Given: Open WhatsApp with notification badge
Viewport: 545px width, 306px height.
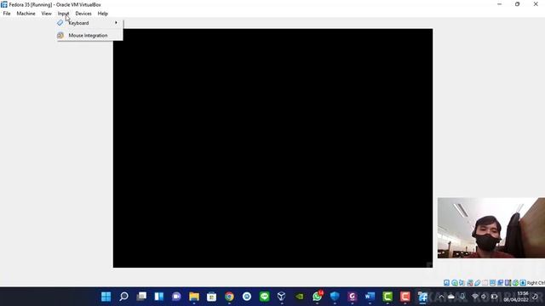Looking at the screenshot, I should [x=317, y=297].
